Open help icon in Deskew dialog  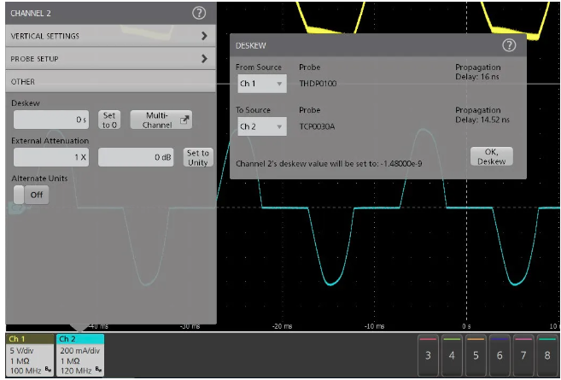pyautogui.click(x=509, y=45)
